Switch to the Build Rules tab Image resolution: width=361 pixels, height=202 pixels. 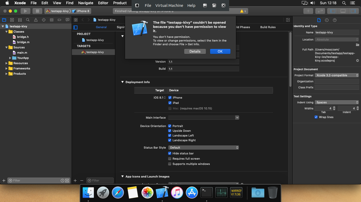tap(268, 27)
